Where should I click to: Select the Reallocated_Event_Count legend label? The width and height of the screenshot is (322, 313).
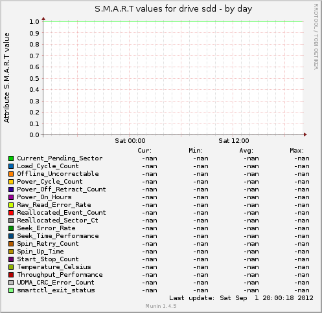[62, 213]
